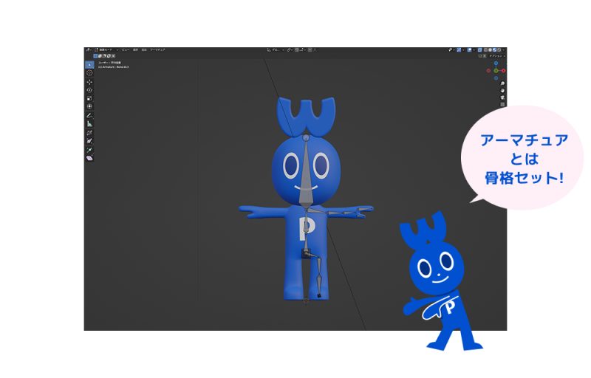591x378 pixels.
Task: Open the transform orientation global dropdown
Action: click(276, 49)
